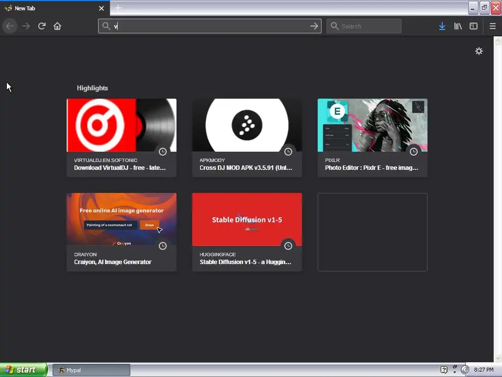Click 'Craiyon, AI Image Generator' title
Screen dimensions: 502x377
click(x=113, y=262)
